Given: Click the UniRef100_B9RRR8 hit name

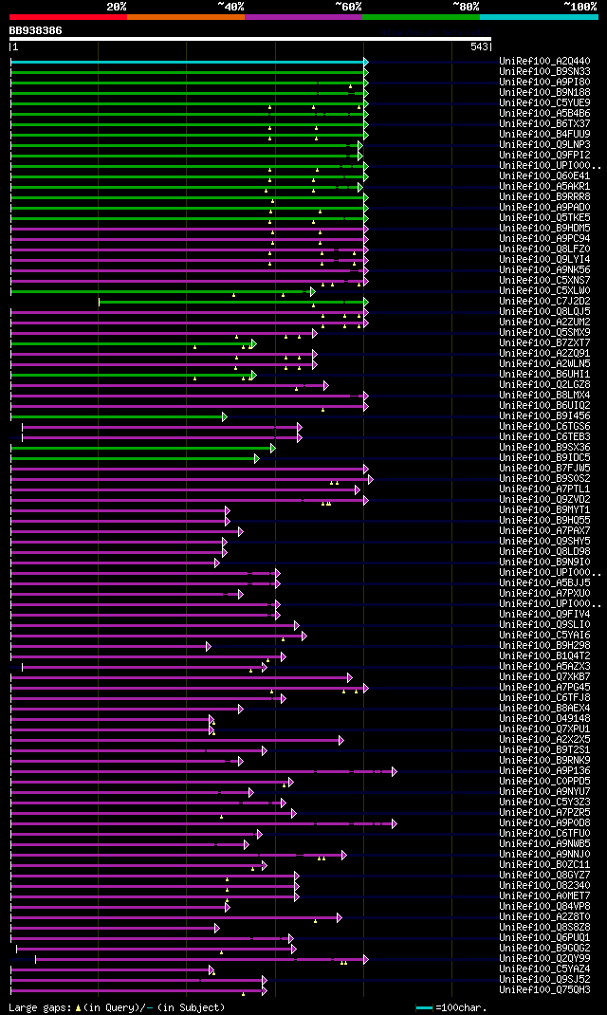Looking at the screenshot, I should 544,196.
